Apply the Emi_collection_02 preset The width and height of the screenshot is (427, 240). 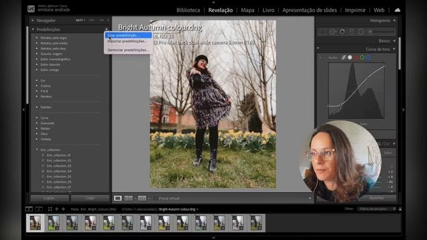click(59, 161)
